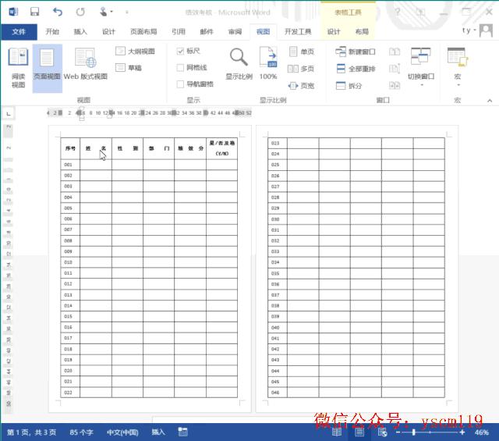The width and height of the screenshot is (499, 441).
Task: Click the tab stop selector at ruler corner
Action: coord(9,113)
